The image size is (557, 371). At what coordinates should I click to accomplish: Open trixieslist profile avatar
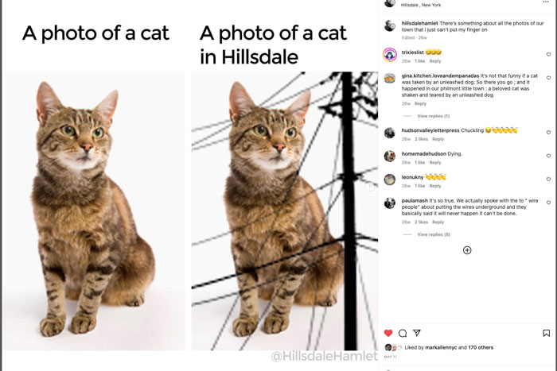[390, 55]
